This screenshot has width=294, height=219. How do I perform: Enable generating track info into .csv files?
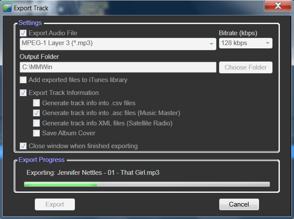coord(37,103)
